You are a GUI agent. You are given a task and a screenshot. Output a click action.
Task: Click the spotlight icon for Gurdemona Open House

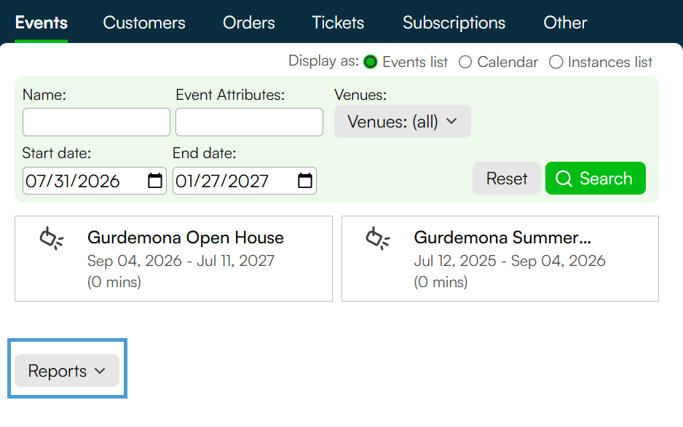(52, 238)
